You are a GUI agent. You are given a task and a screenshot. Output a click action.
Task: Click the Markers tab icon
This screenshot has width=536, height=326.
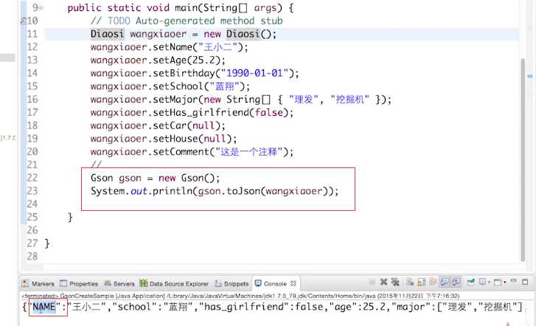(x=25, y=283)
